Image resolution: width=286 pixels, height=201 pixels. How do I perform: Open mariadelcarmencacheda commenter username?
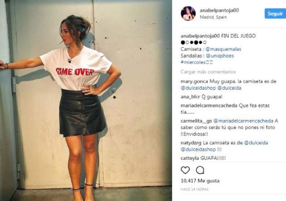(209, 106)
